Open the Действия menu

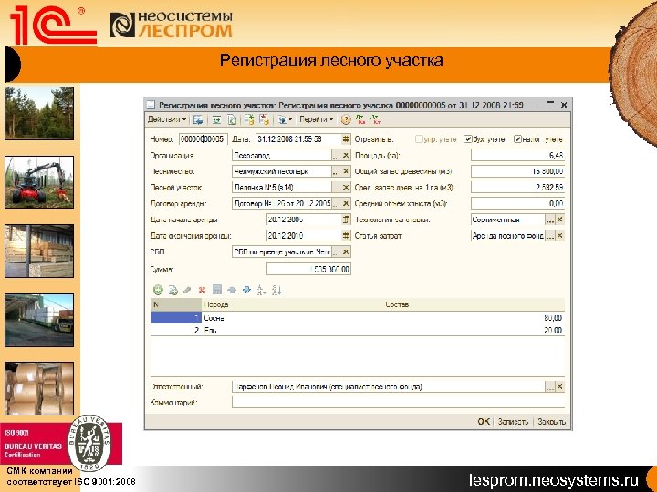pos(167,119)
